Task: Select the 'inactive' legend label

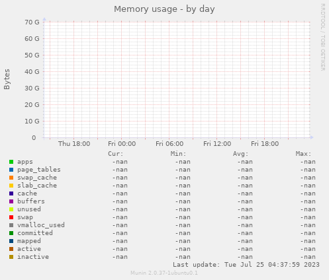Action: (x=33, y=257)
